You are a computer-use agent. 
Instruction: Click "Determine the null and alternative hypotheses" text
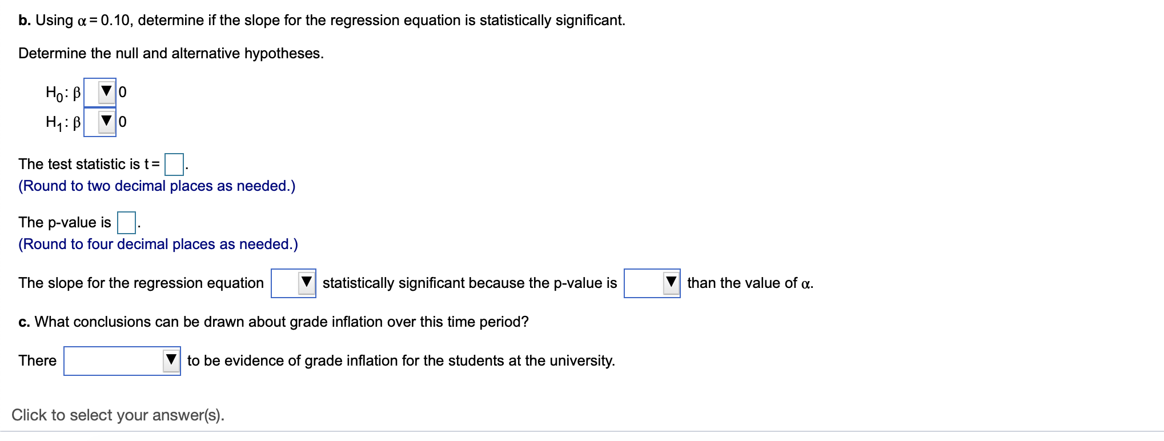(x=171, y=54)
